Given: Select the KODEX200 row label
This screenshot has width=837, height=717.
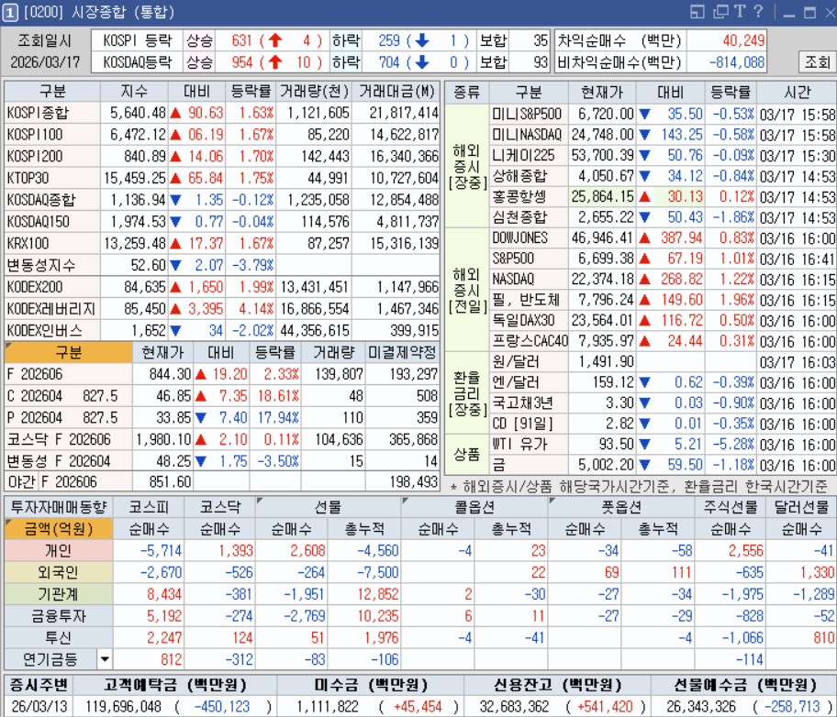Looking at the screenshot, I should (52, 287).
